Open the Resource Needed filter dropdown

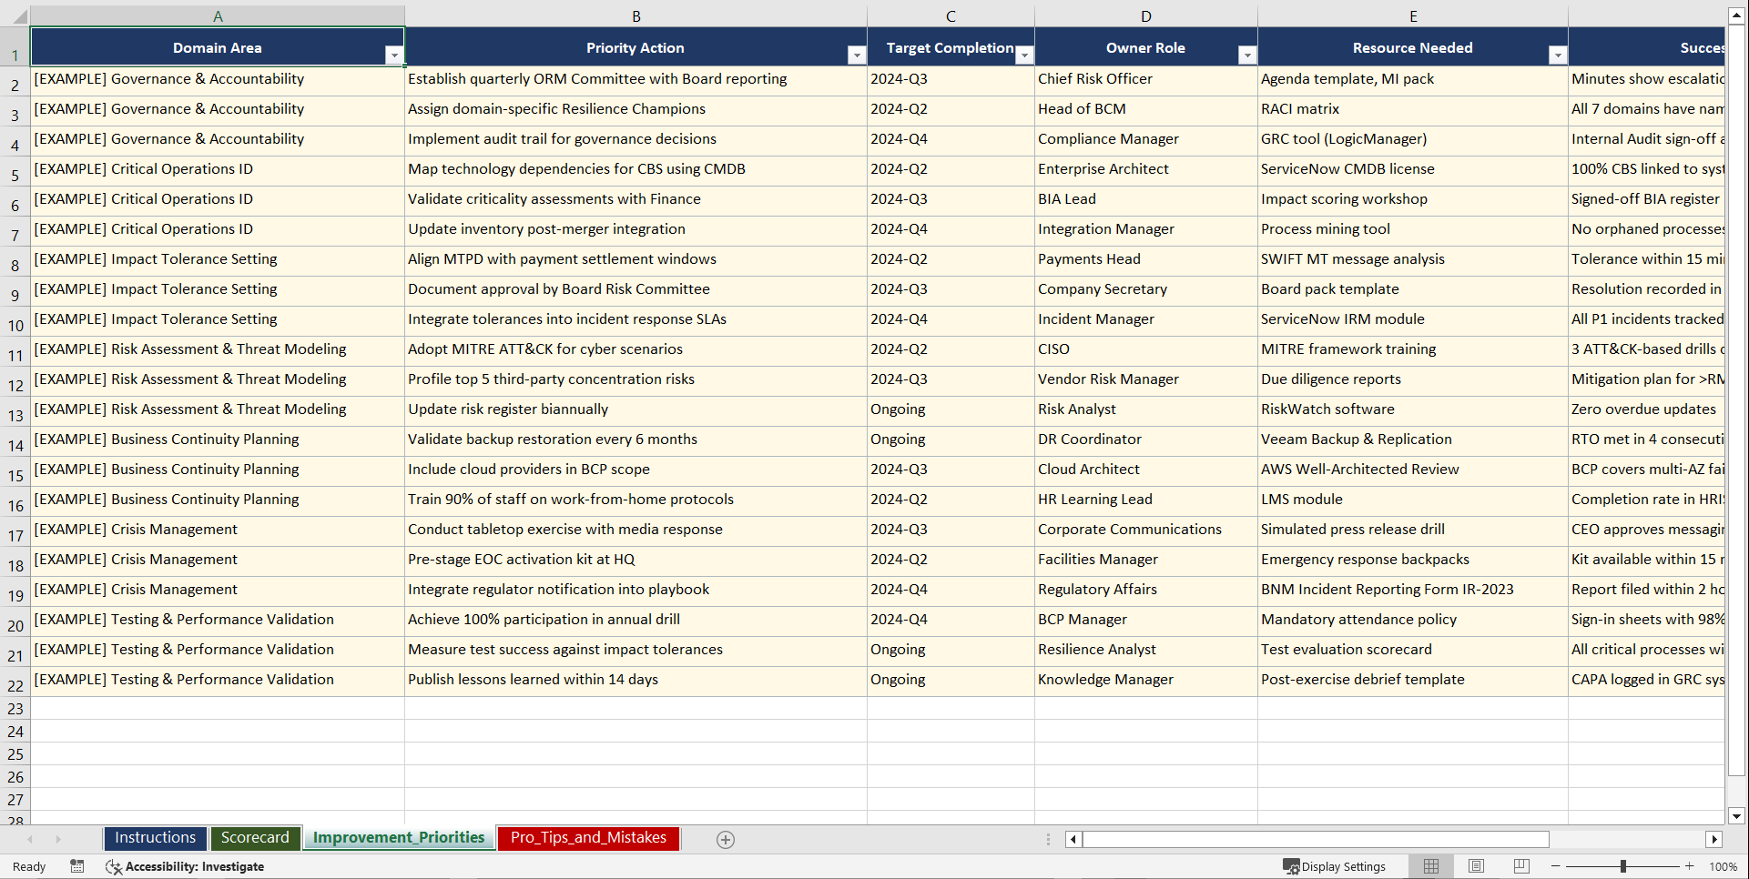[x=1559, y=56]
